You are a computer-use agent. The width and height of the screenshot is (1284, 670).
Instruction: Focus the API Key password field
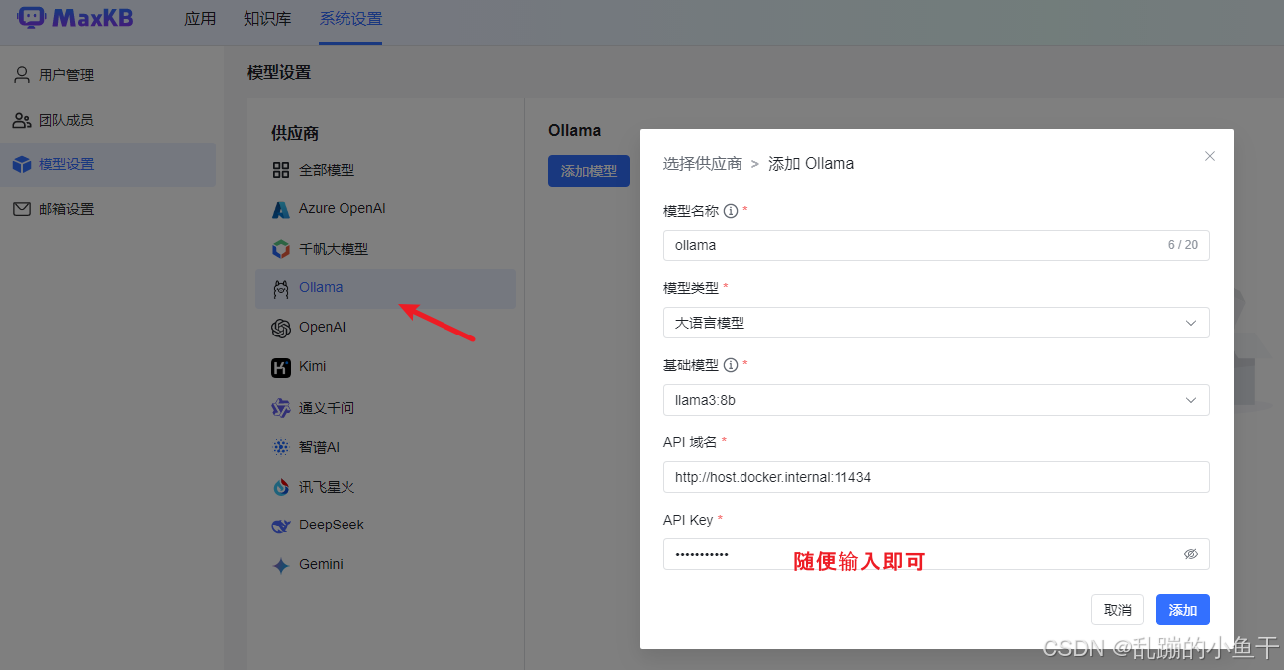[x=936, y=554]
